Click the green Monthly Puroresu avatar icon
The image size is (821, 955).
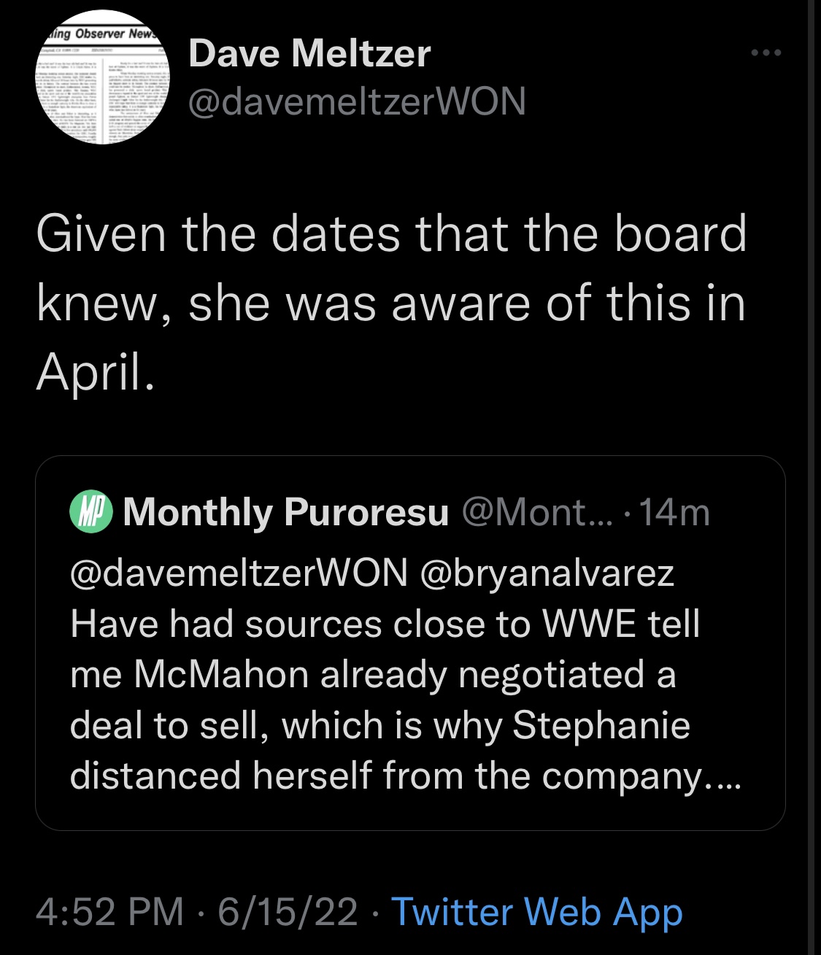click(x=91, y=511)
